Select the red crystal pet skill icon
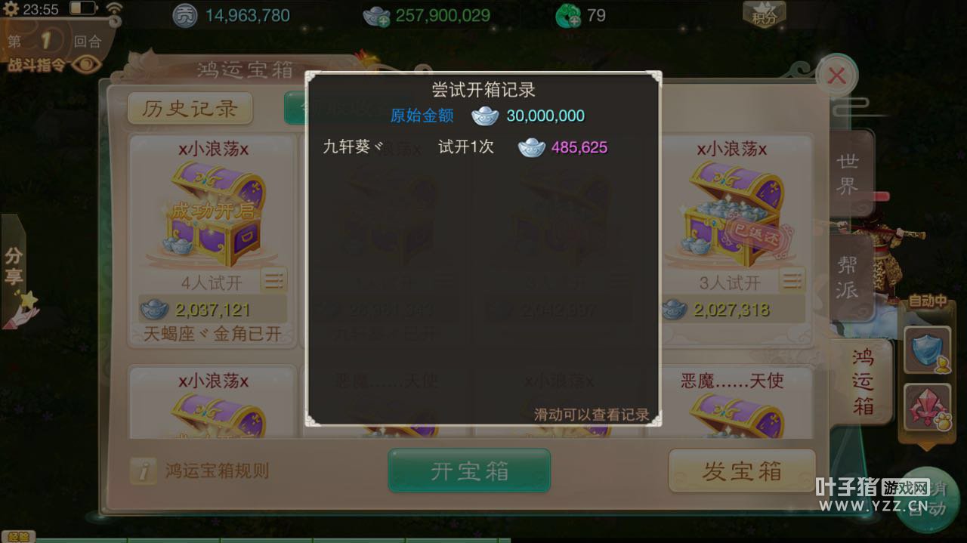The image size is (967, 543). click(x=927, y=408)
